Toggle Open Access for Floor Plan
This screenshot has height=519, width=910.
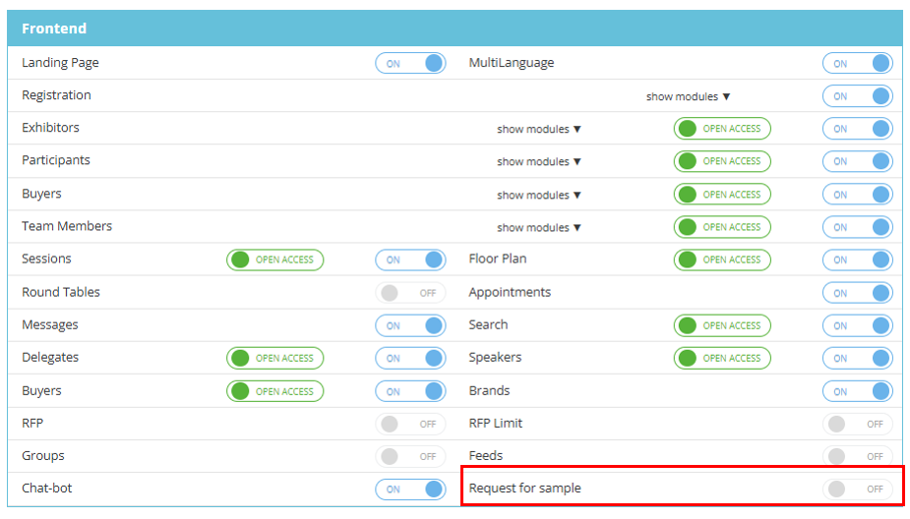click(x=722, y=259)
